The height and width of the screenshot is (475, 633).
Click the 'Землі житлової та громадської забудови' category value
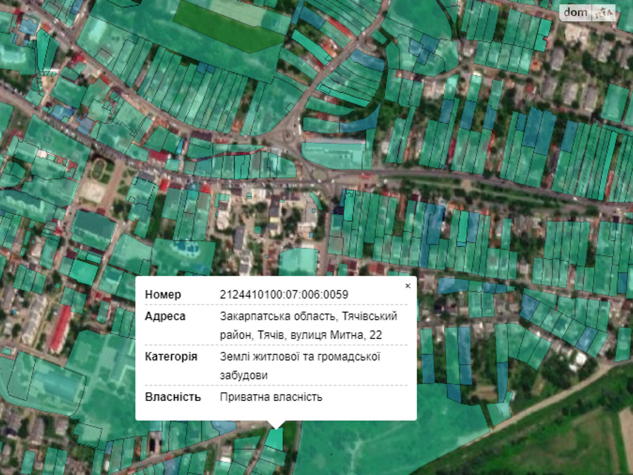300,366
